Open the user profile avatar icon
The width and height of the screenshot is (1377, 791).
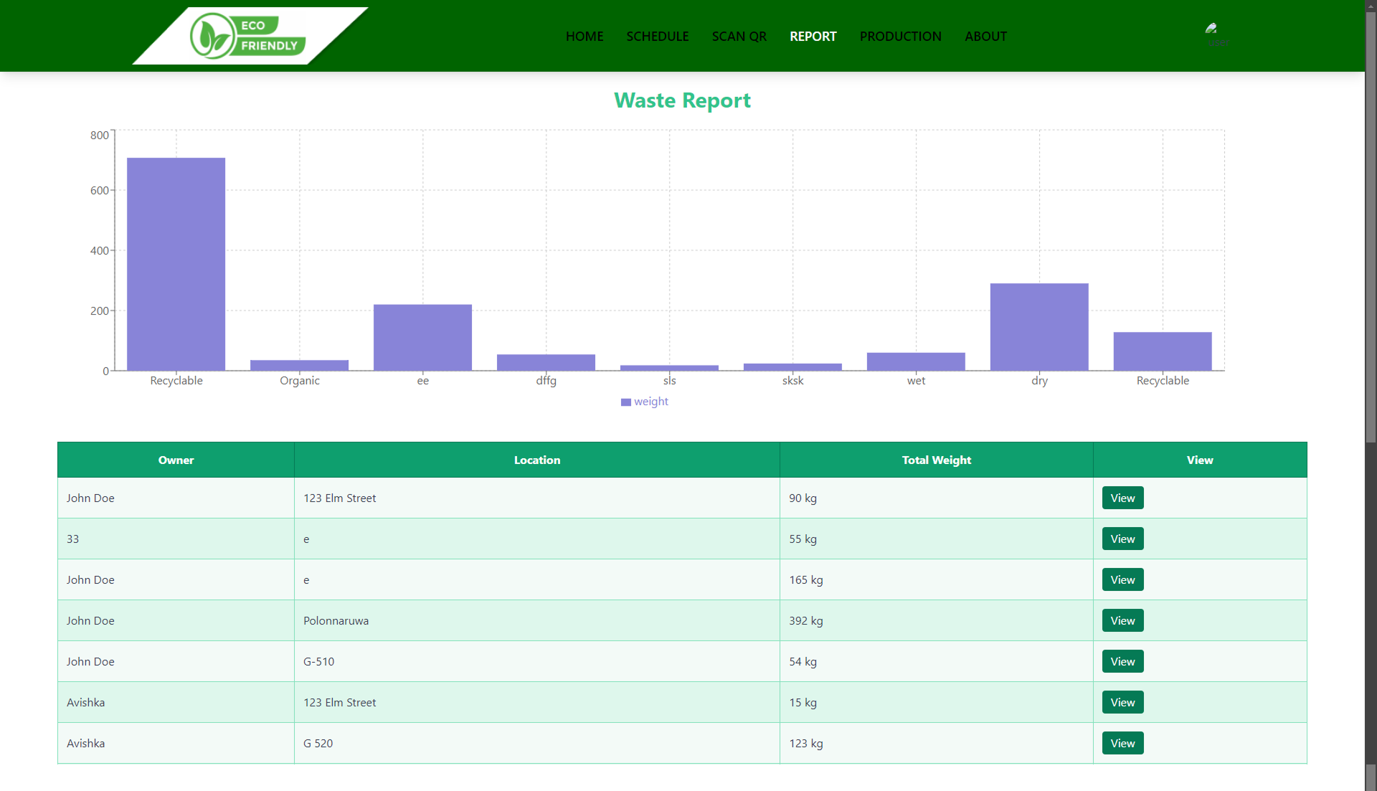tap(1213, 32)
